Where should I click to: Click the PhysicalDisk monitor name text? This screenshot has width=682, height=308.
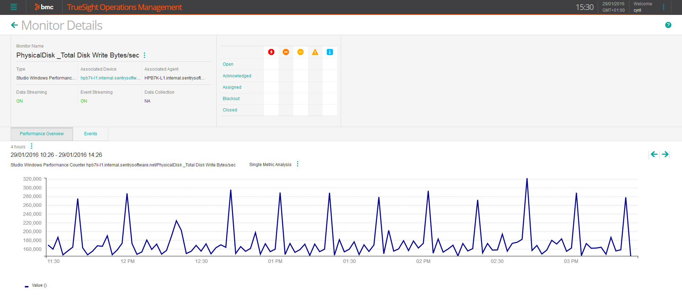(78, 55)
